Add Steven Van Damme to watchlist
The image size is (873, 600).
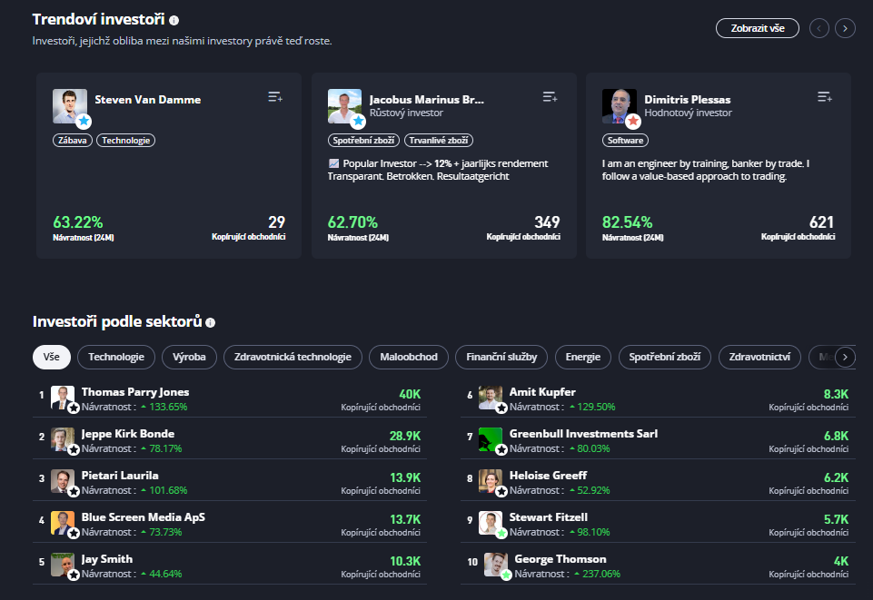[x=275, y=97]
